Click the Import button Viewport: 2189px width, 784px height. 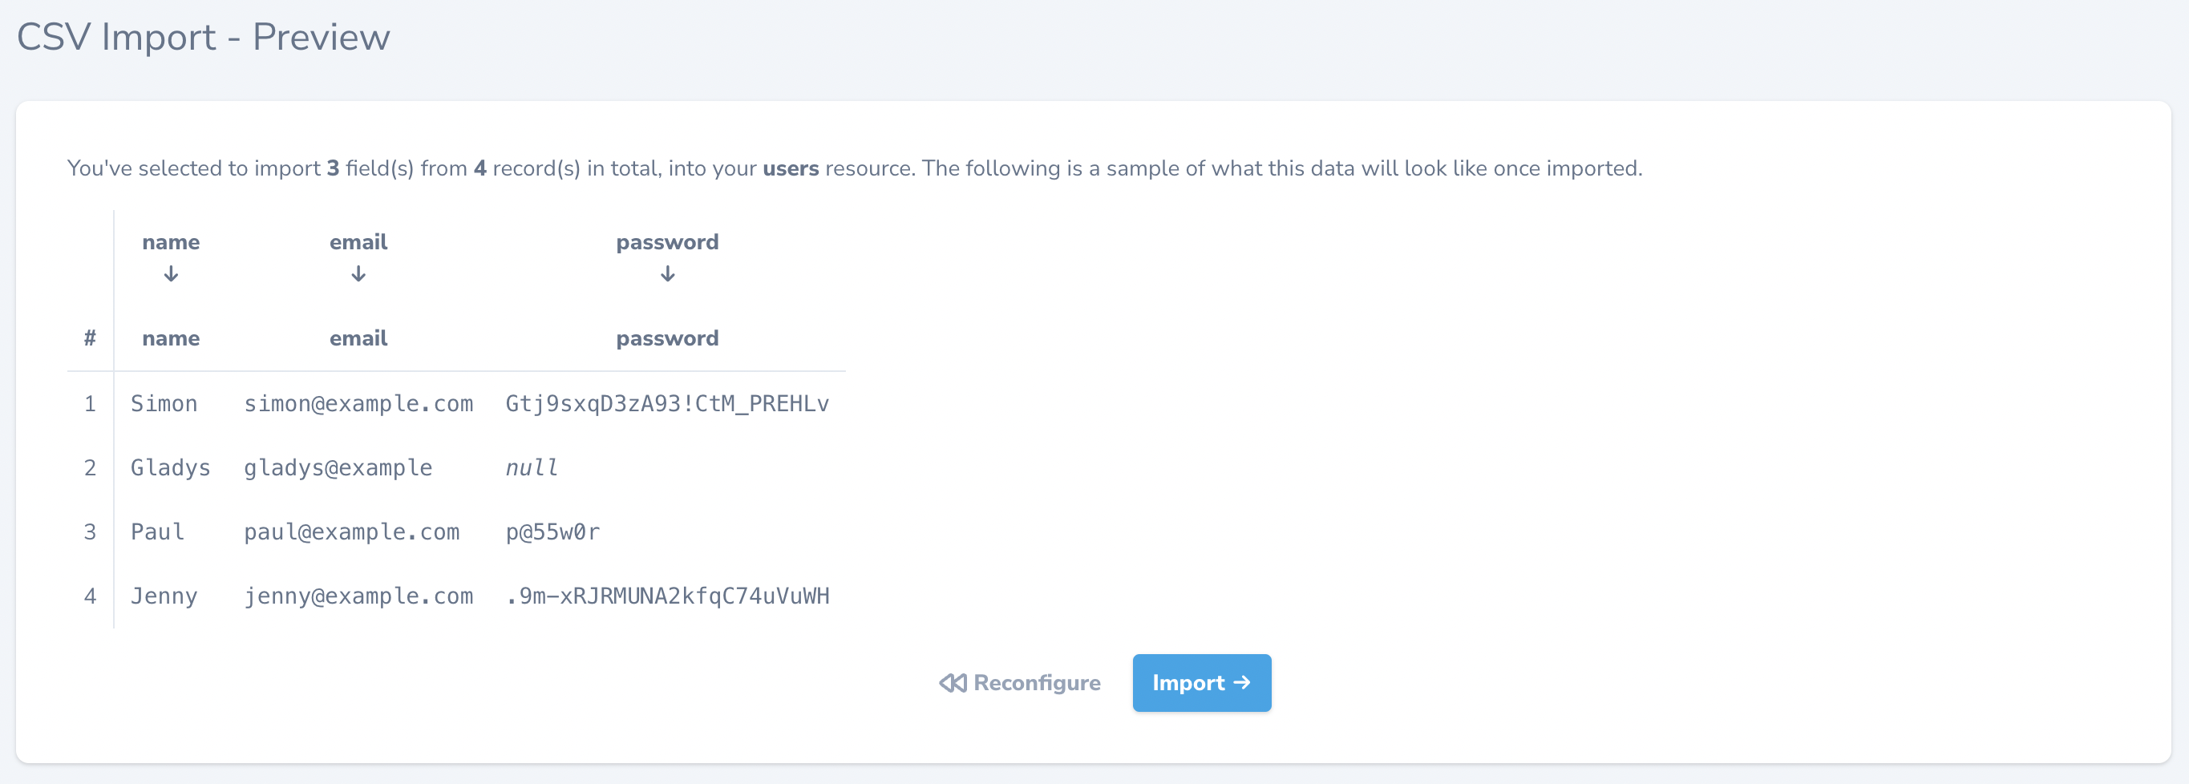click(x=1202, y=682)
